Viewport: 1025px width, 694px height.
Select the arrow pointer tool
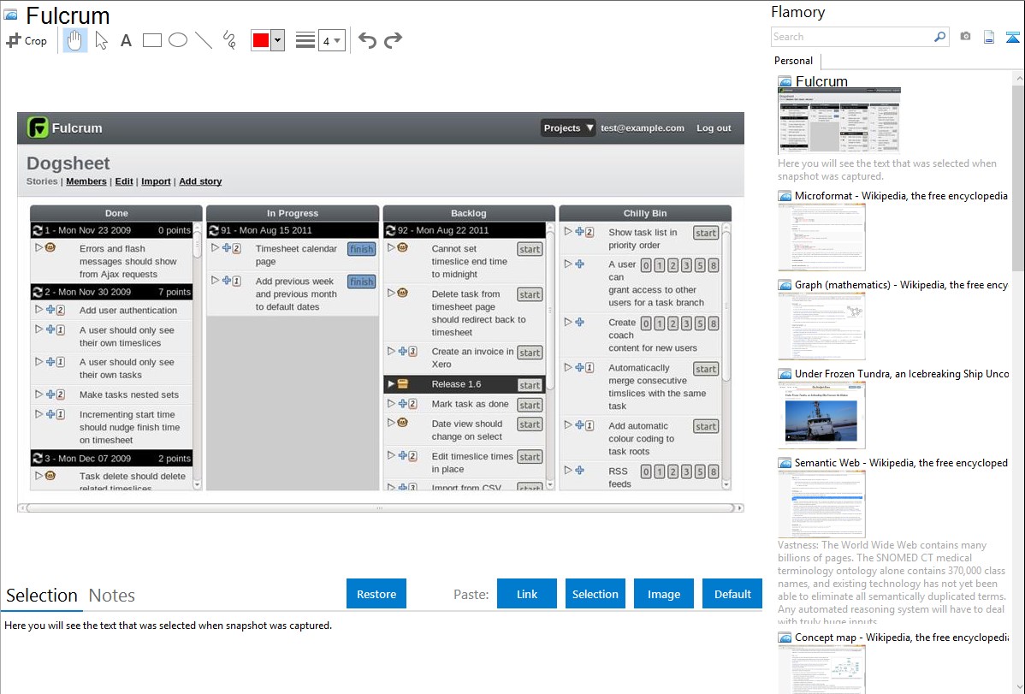[x=101, y=40]
